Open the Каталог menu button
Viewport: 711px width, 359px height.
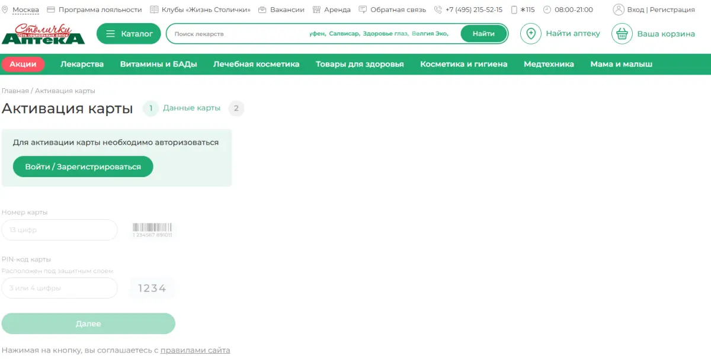(x=129, y=34)
